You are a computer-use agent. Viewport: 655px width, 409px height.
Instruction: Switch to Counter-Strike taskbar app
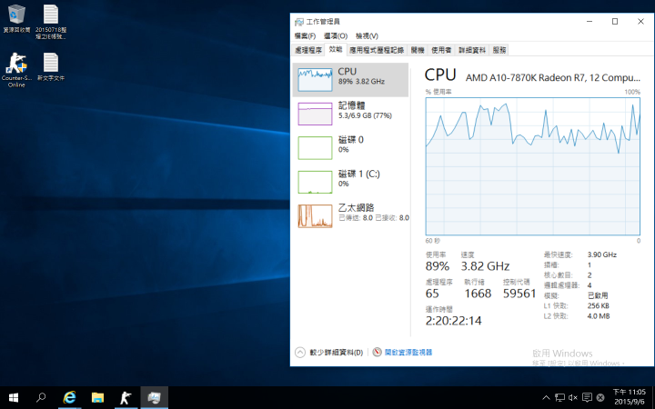click(126, 398)
